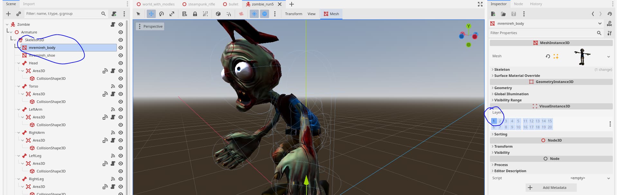The height and width of the screenshot is (195, 617).
Task: Expand the Global Illumination section
Action: coord(511,94)
